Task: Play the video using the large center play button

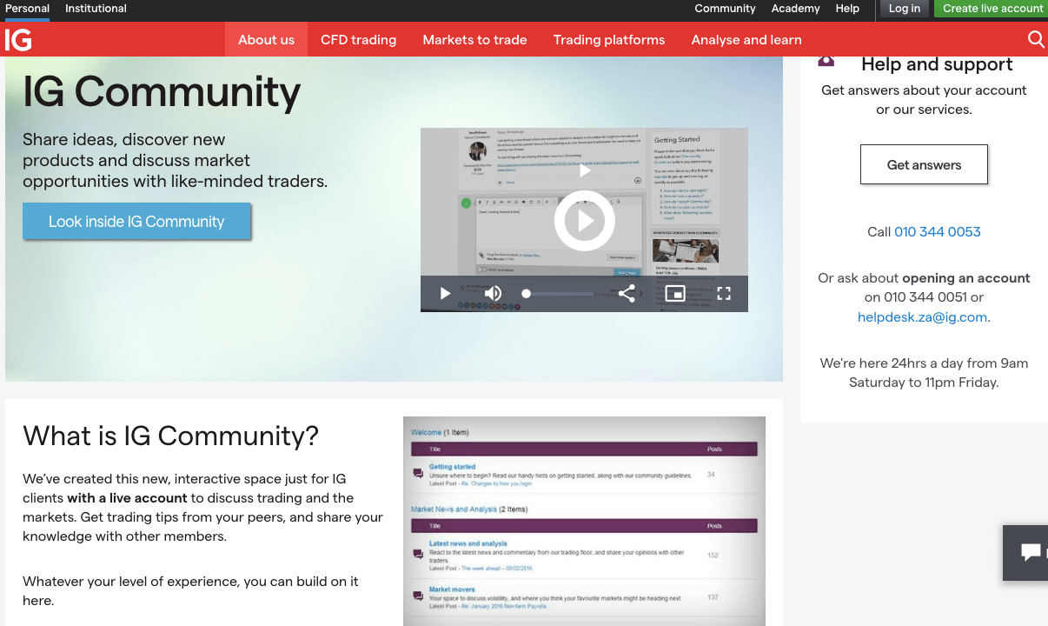Action: click(585, 221)
